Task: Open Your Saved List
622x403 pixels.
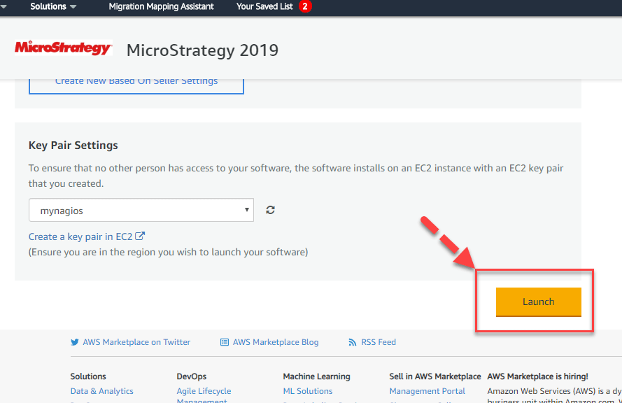Action: 264,6
